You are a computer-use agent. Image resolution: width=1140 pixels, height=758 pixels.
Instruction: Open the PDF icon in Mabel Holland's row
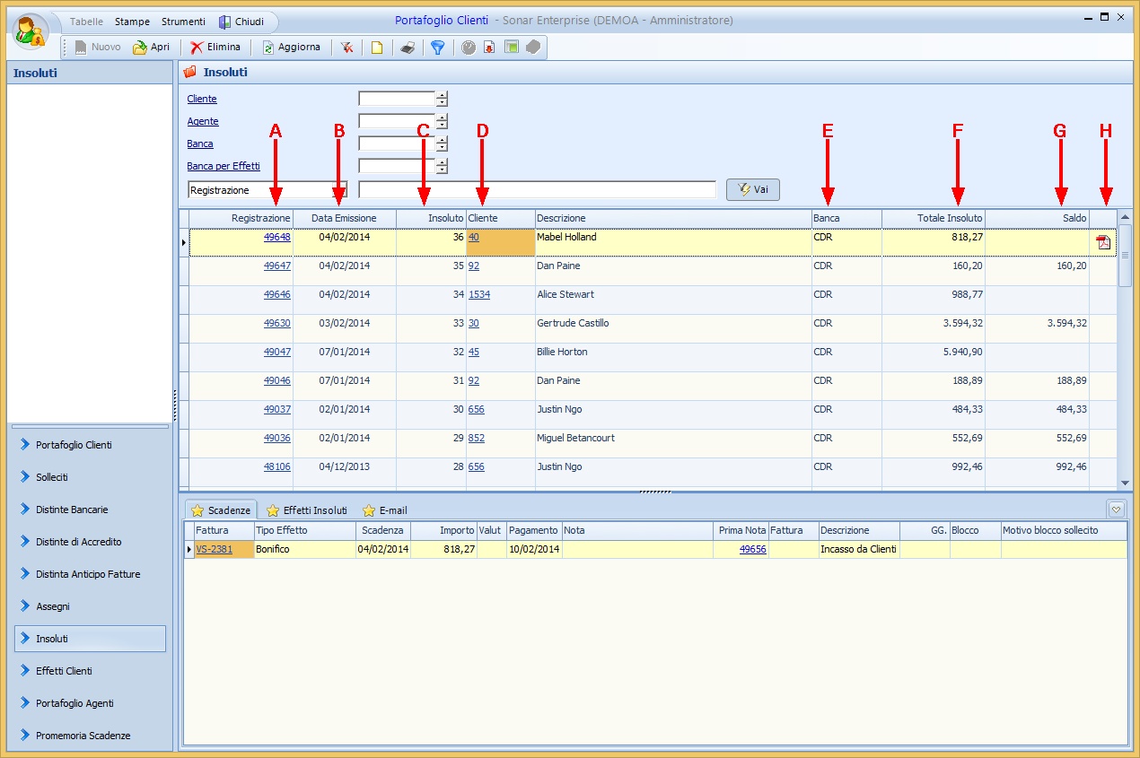pos(1103,242)
